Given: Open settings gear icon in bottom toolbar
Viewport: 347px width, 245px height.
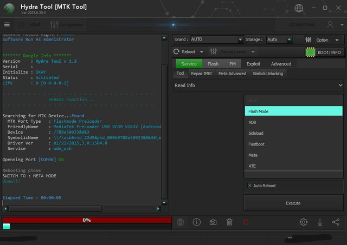Looking at the screenshot, I should (x=304, y=222).
